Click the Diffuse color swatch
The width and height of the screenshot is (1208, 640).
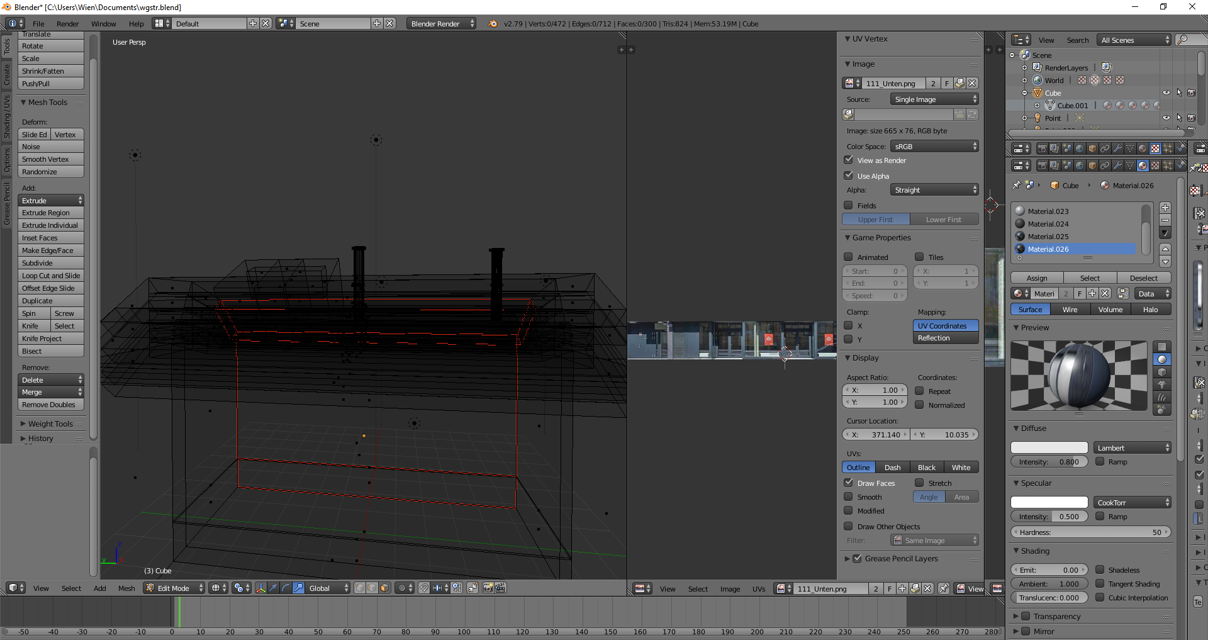click(1049, 447)
